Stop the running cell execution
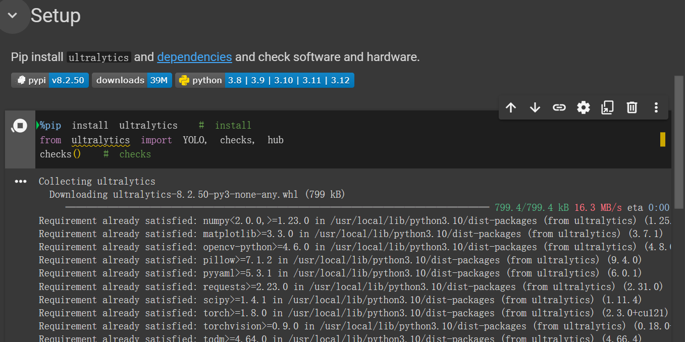Screen dimensions: 685x342 [x=19, y=126]
